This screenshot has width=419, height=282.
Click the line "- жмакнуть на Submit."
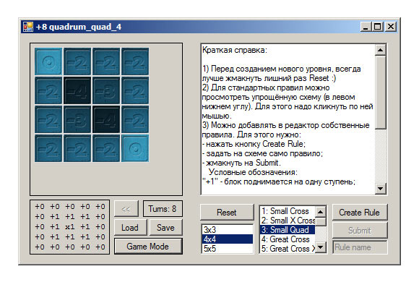pos(241,163)
